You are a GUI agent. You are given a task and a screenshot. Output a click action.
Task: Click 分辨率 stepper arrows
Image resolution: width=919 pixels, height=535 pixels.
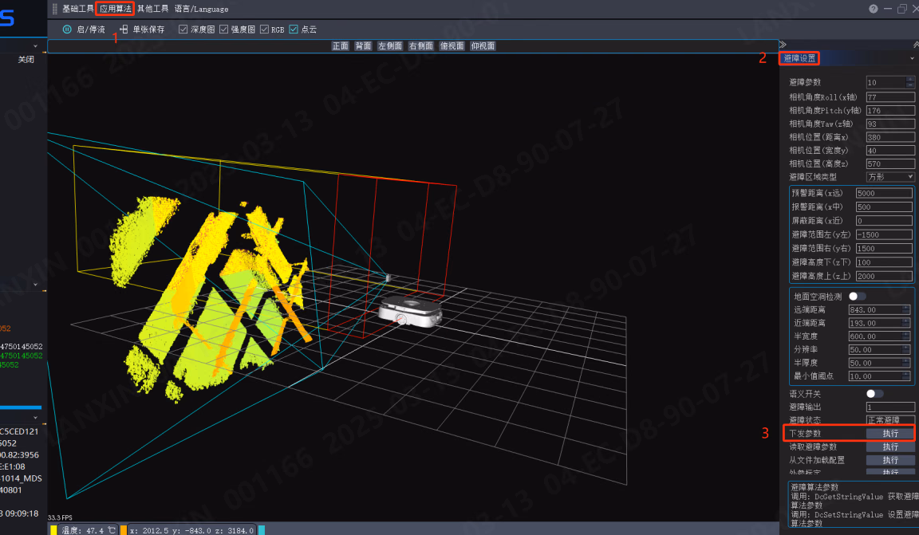pos(906,350)
